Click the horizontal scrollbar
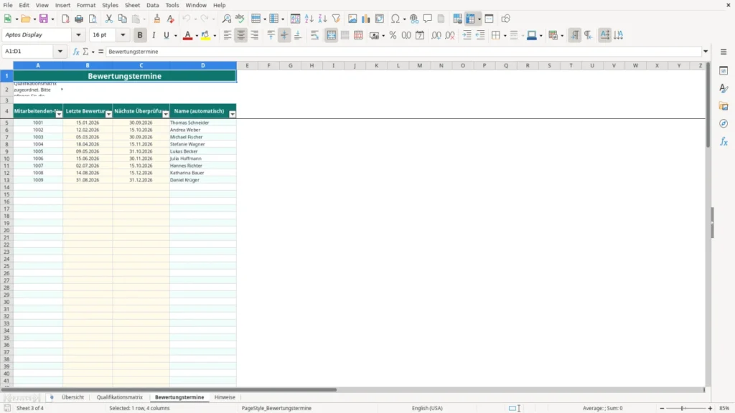 coord(169,389)
